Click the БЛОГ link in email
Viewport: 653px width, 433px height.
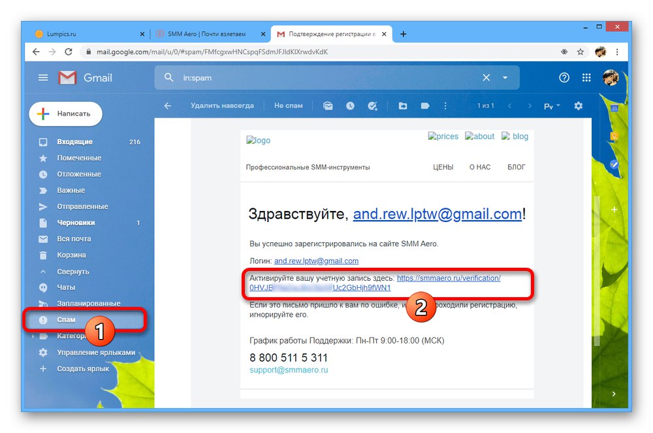point(516,167)
